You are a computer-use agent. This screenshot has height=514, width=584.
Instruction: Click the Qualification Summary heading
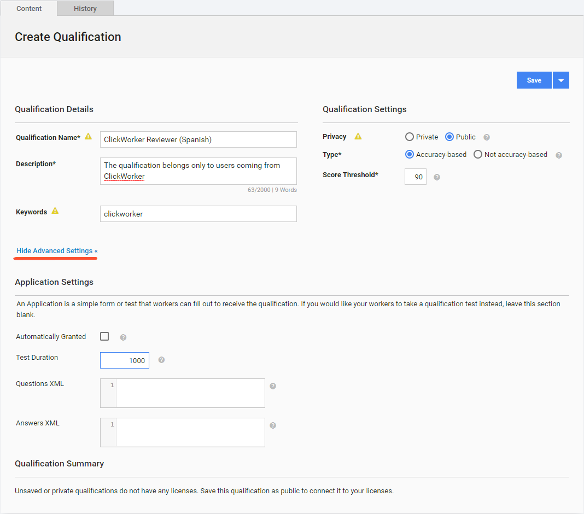click(59, 464)
